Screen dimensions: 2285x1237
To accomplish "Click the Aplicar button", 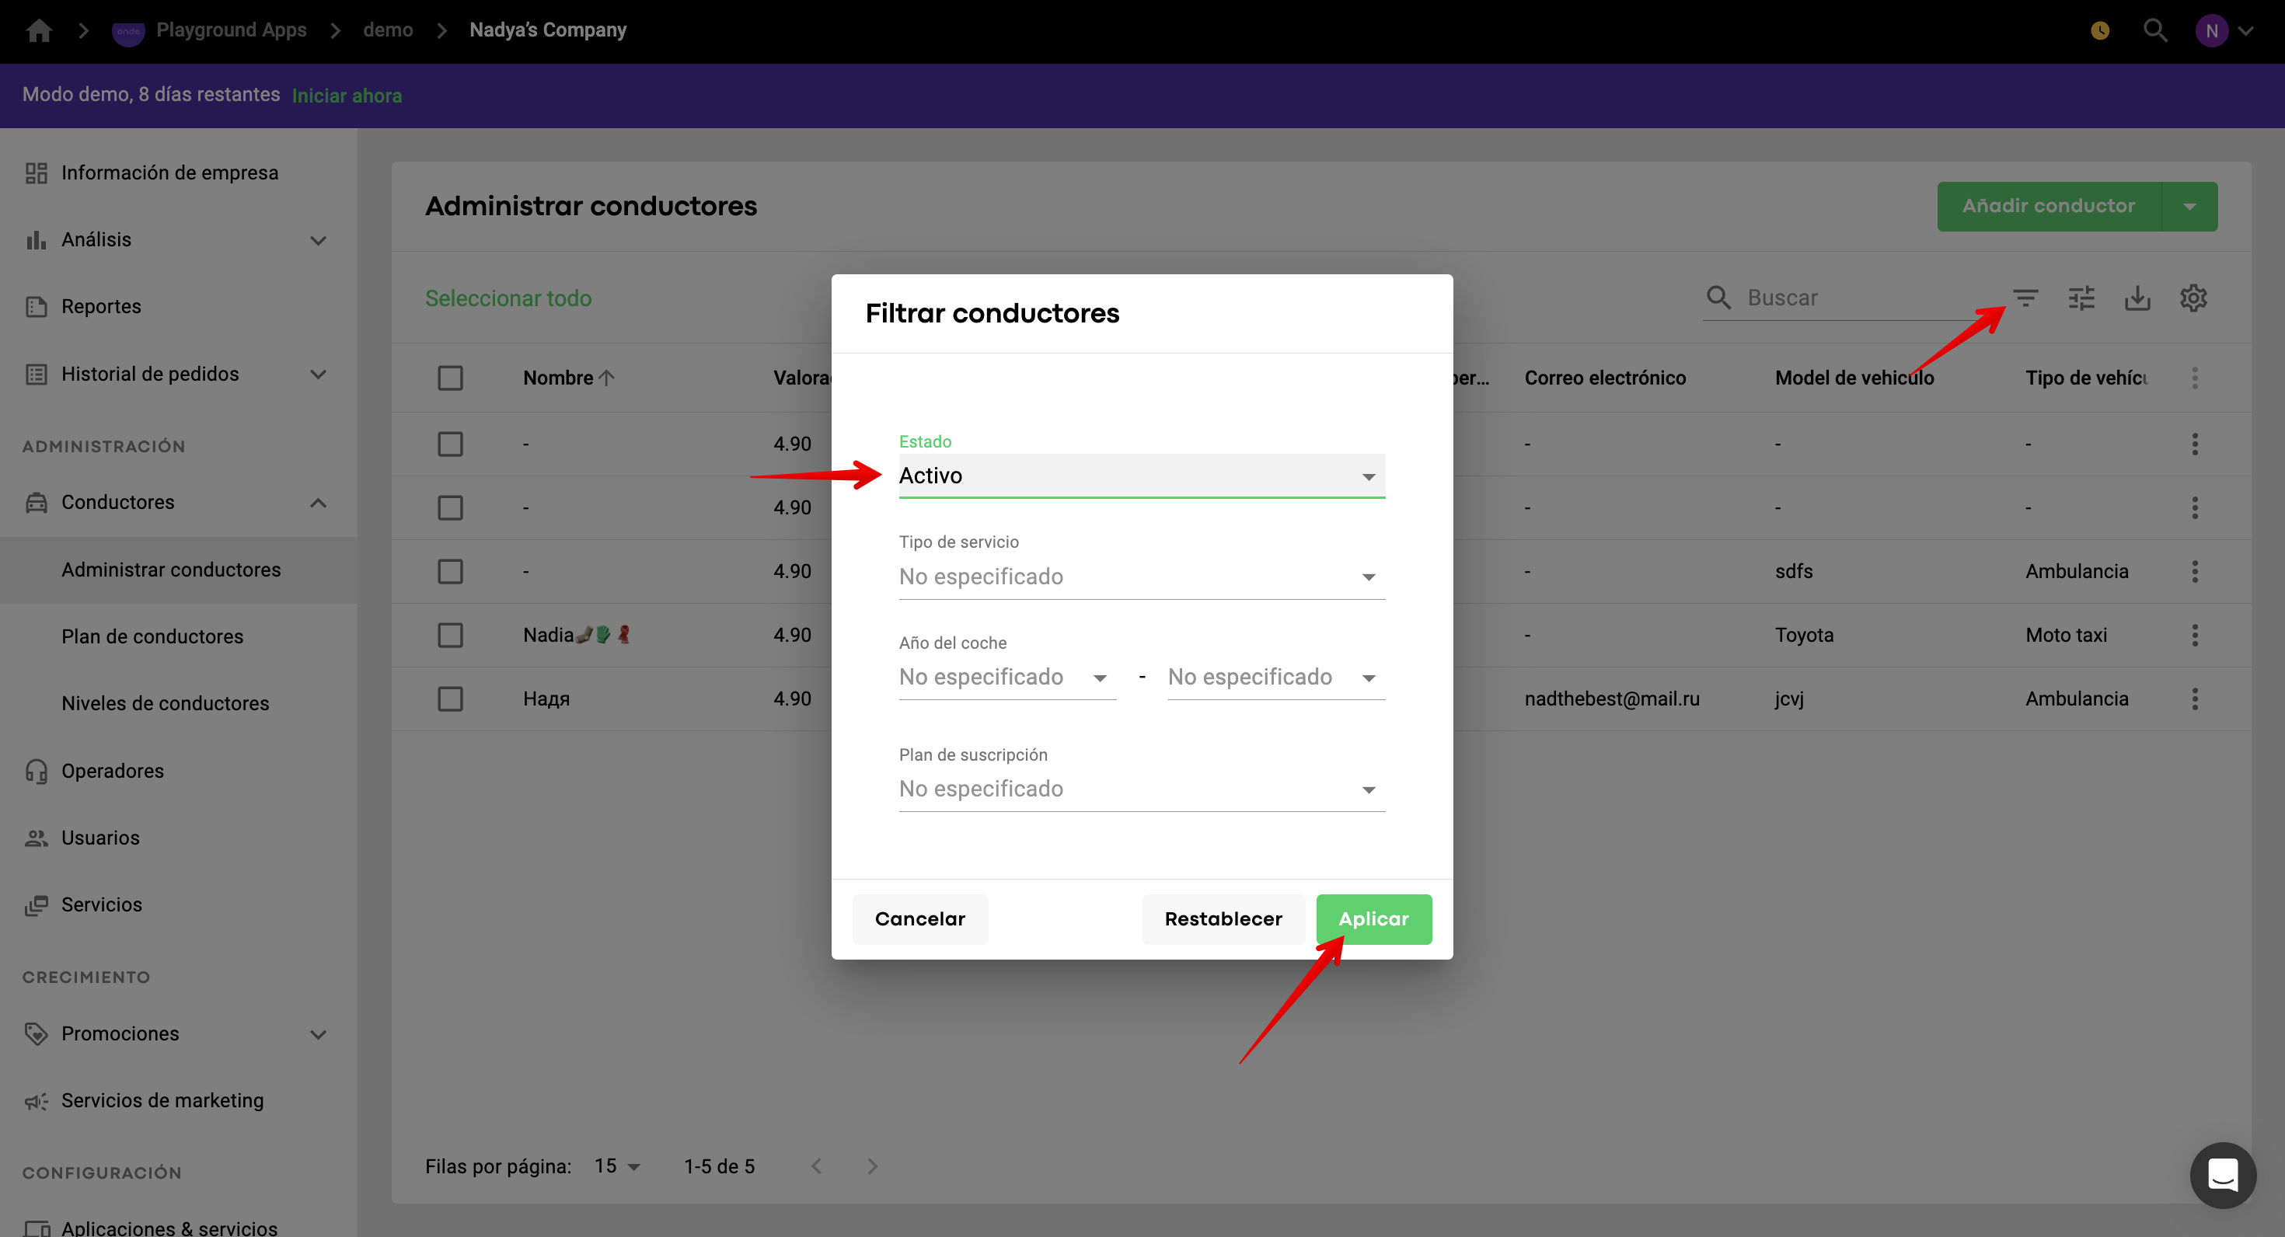I will coord(1373,918).
